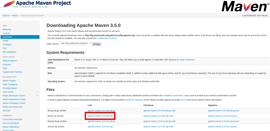This screenshot has height=131, width=270.
Task: Open the KEYS link
Action: pos(183,100)
